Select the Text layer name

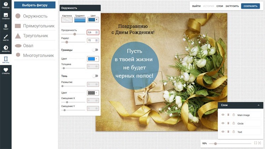click(x=240, y=132)
